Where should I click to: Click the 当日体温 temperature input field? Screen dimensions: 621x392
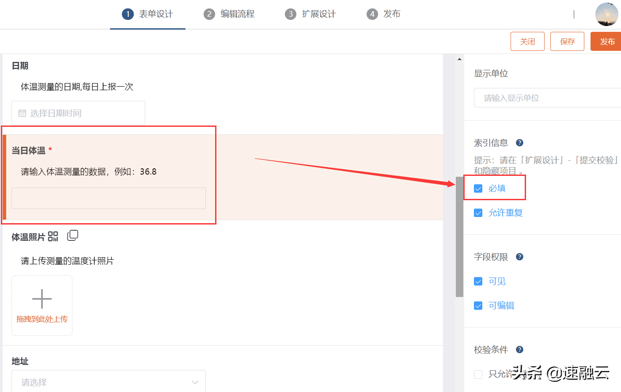pos(109,198)
